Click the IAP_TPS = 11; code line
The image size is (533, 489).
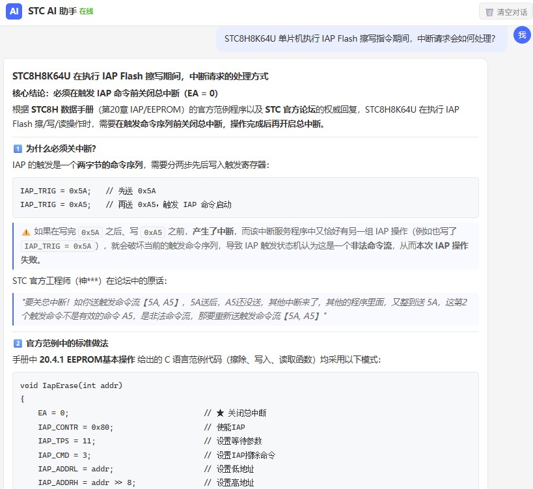click(x=66, y=441)
